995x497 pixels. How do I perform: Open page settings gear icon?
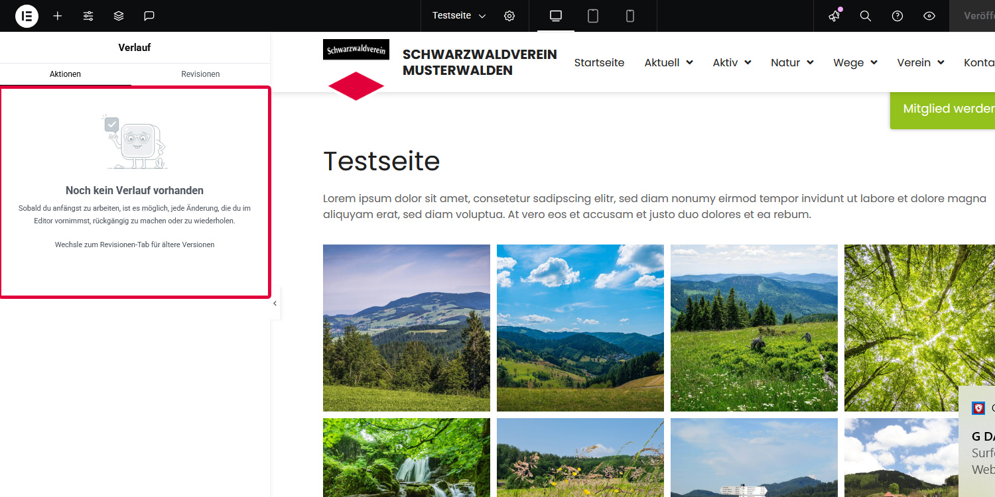pos(509,16)
